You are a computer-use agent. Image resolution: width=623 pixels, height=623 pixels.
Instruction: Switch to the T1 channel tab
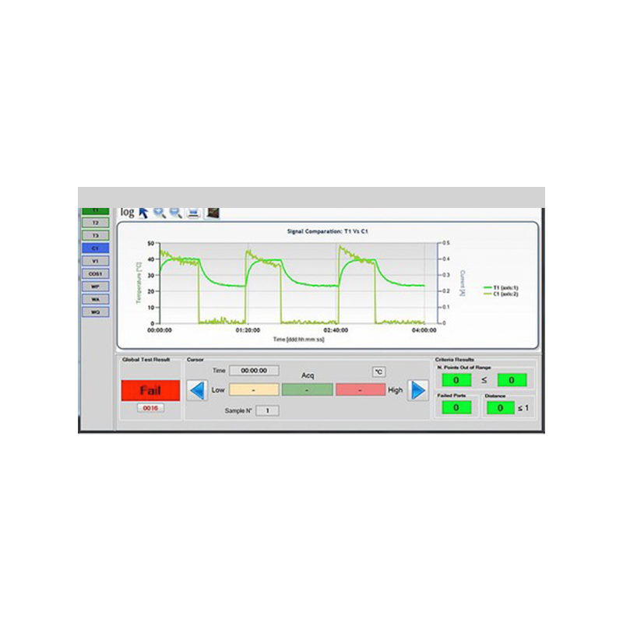coord(95,211)
